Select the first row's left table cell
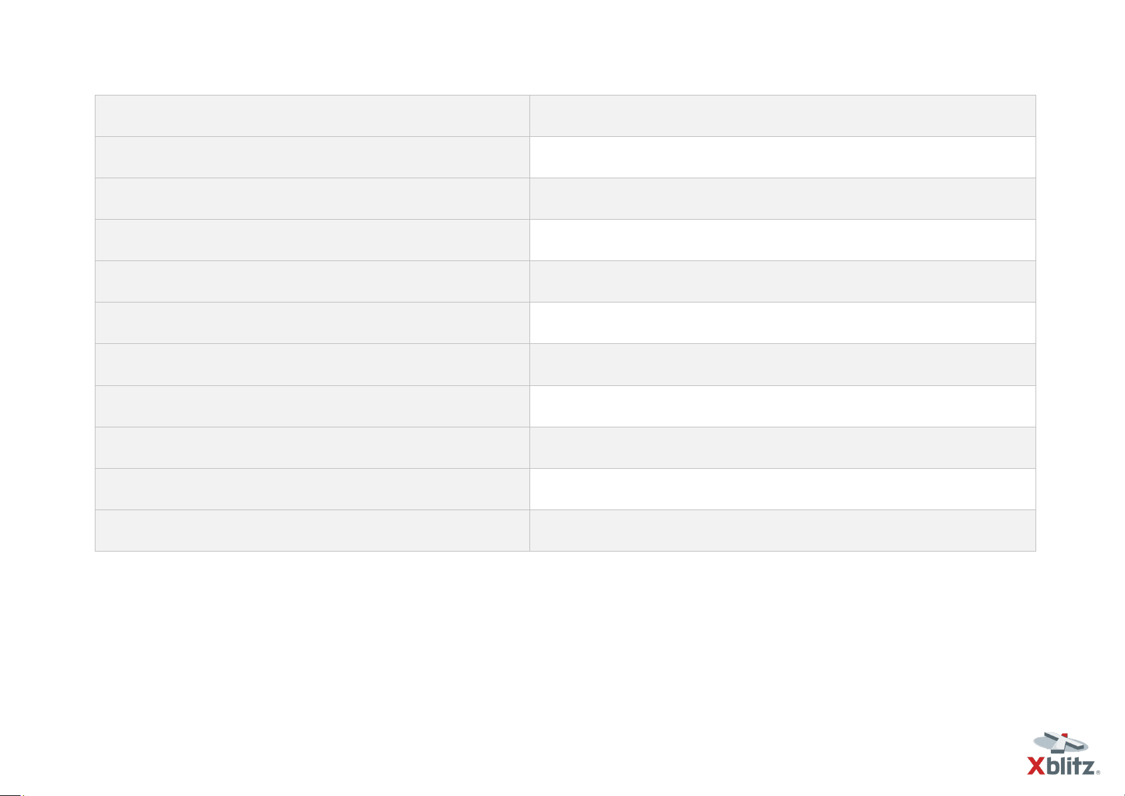This screenshot has height=796, width=1125. click(312, 116)
